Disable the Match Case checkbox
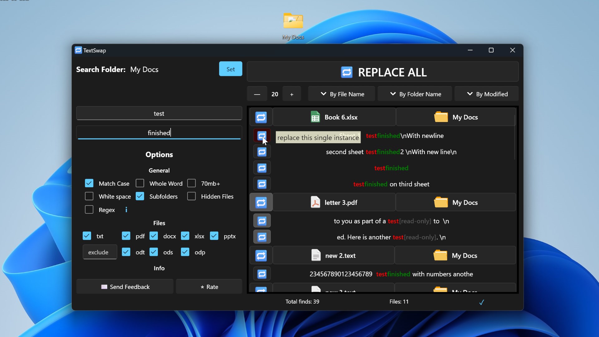 (x=89, y=183)
